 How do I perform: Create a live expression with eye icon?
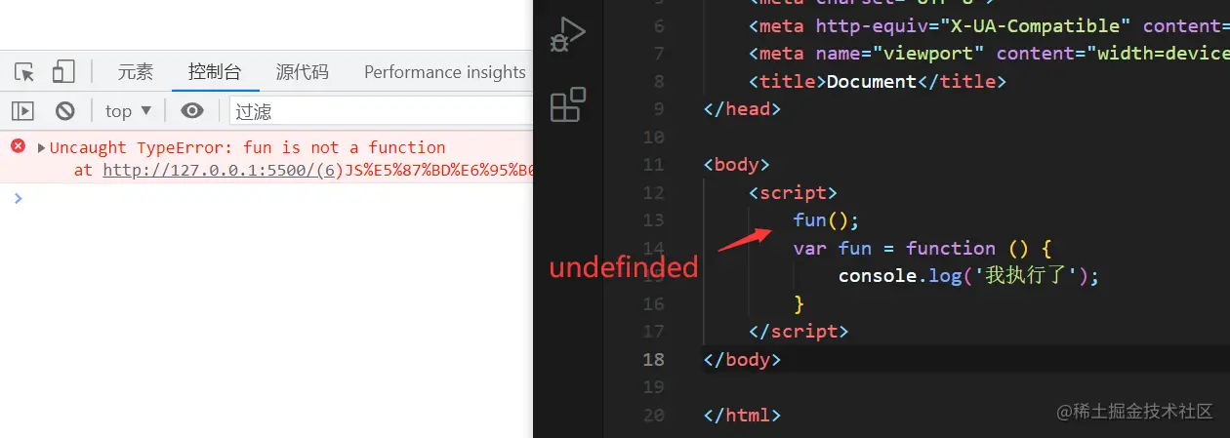point(192,111)
